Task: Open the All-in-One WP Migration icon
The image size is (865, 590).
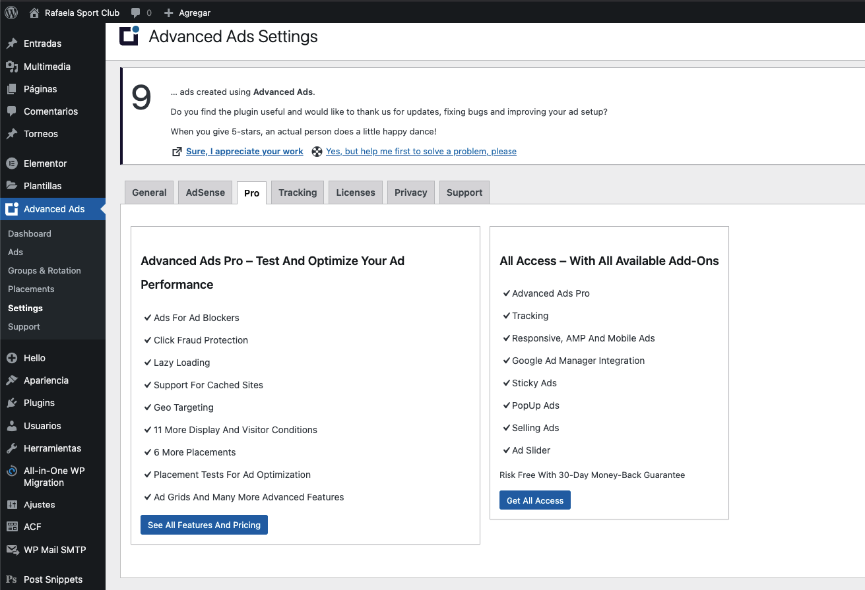Action: tap(11, 471)
